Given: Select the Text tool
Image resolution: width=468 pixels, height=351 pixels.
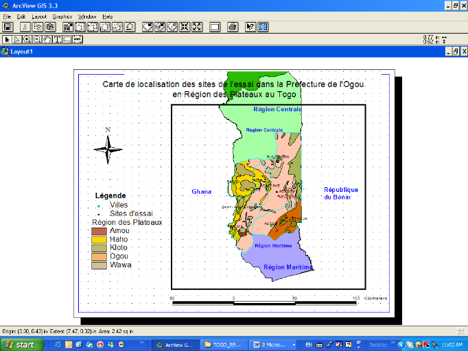Looking at the screenshot, I should point(57,39).
